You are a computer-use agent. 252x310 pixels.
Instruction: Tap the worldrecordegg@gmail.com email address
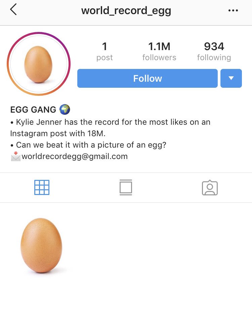click(75, 156)
